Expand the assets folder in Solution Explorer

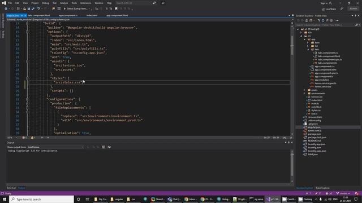point(305,90)
